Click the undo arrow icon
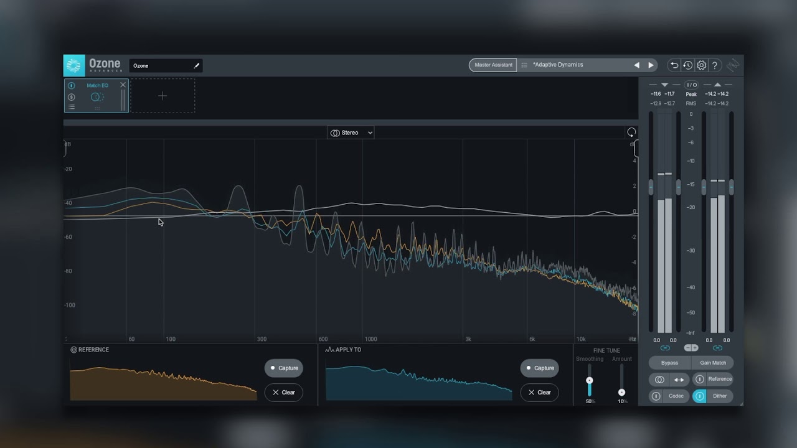 (674, 65)
